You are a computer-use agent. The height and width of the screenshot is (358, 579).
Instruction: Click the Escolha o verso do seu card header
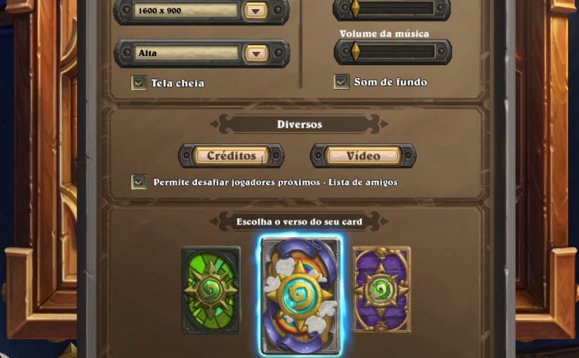click(x=300, y=222)
